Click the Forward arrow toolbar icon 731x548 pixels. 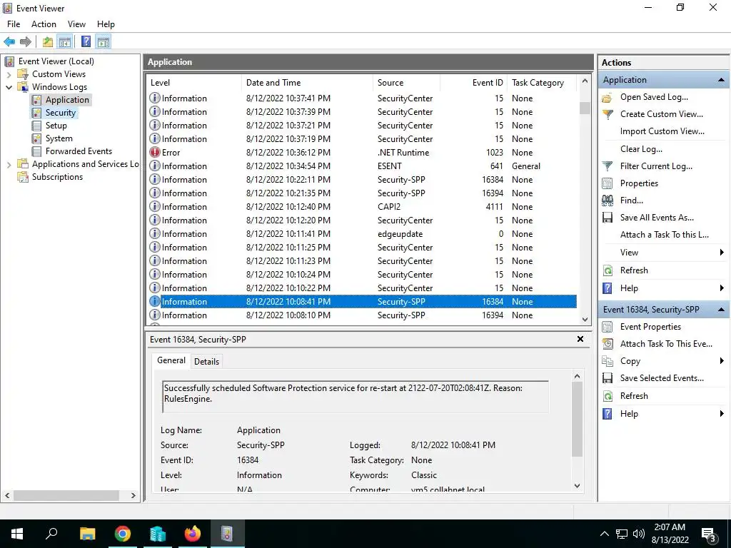(26, 42)
